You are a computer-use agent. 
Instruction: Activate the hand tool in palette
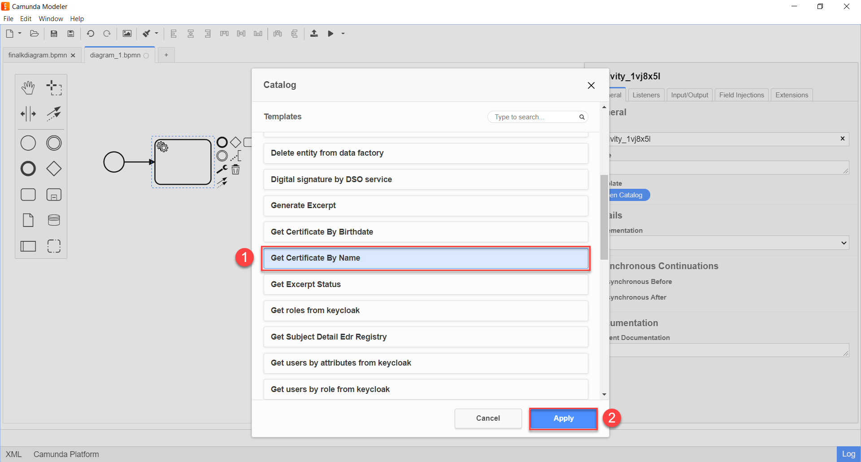pos(28,88)
